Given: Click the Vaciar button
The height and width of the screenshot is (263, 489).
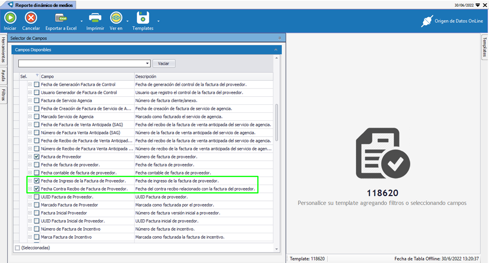Looking at the screenshot, I should point(164,63).
